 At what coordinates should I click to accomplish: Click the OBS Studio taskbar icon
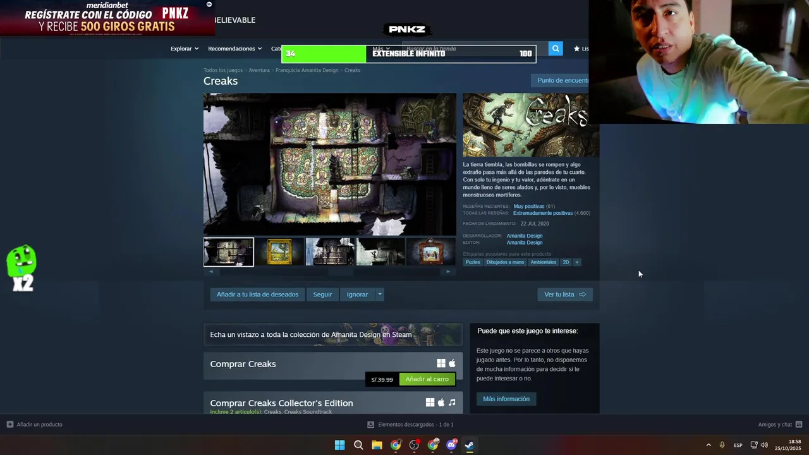click(x=414, y=445)
